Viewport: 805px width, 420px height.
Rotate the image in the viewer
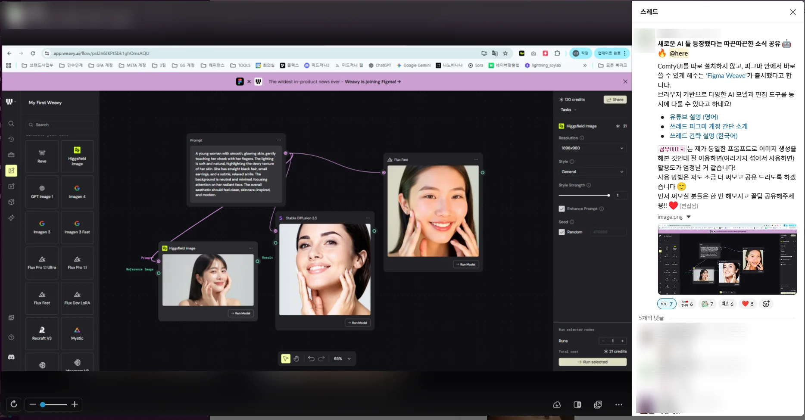14,404
